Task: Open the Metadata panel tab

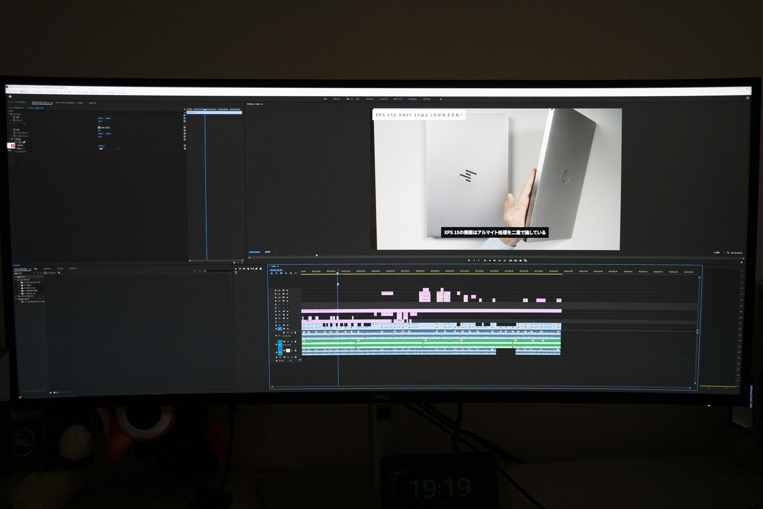Action: coord(93,103)
